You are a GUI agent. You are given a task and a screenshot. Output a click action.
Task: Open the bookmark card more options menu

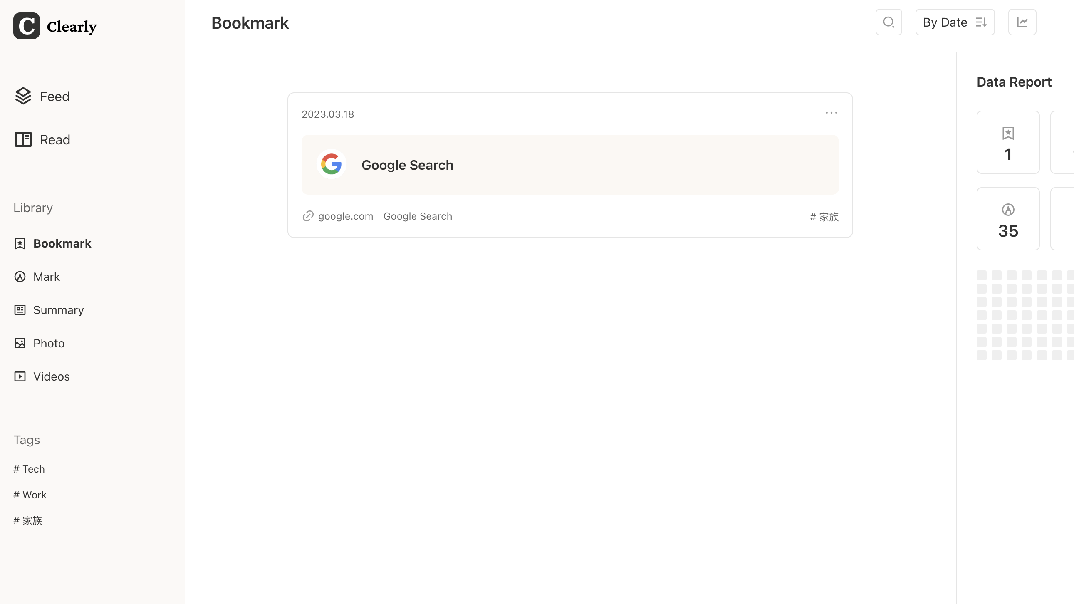(x=831, y=113)
